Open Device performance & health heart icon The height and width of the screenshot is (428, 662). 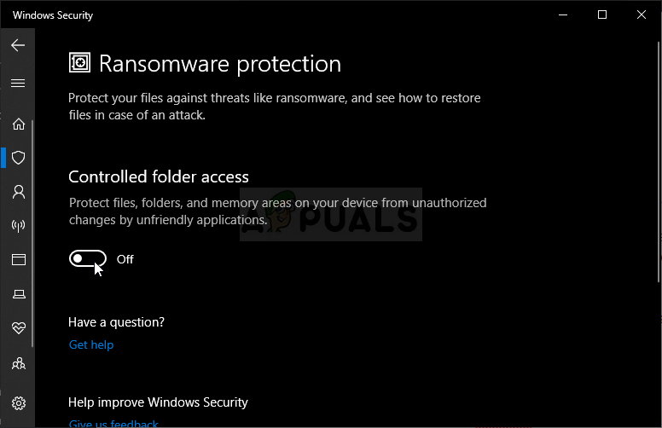click(x=18, y=328)
